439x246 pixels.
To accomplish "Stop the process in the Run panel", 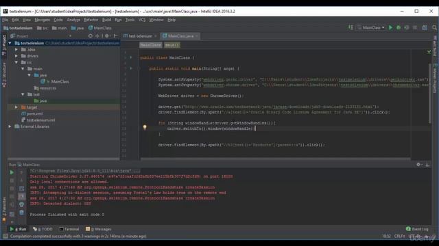I will (12, 180).
